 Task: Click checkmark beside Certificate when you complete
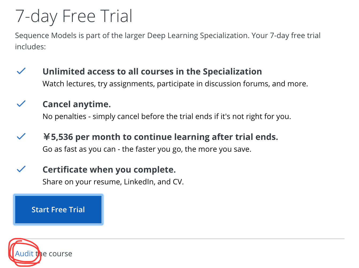click(21, 169)
